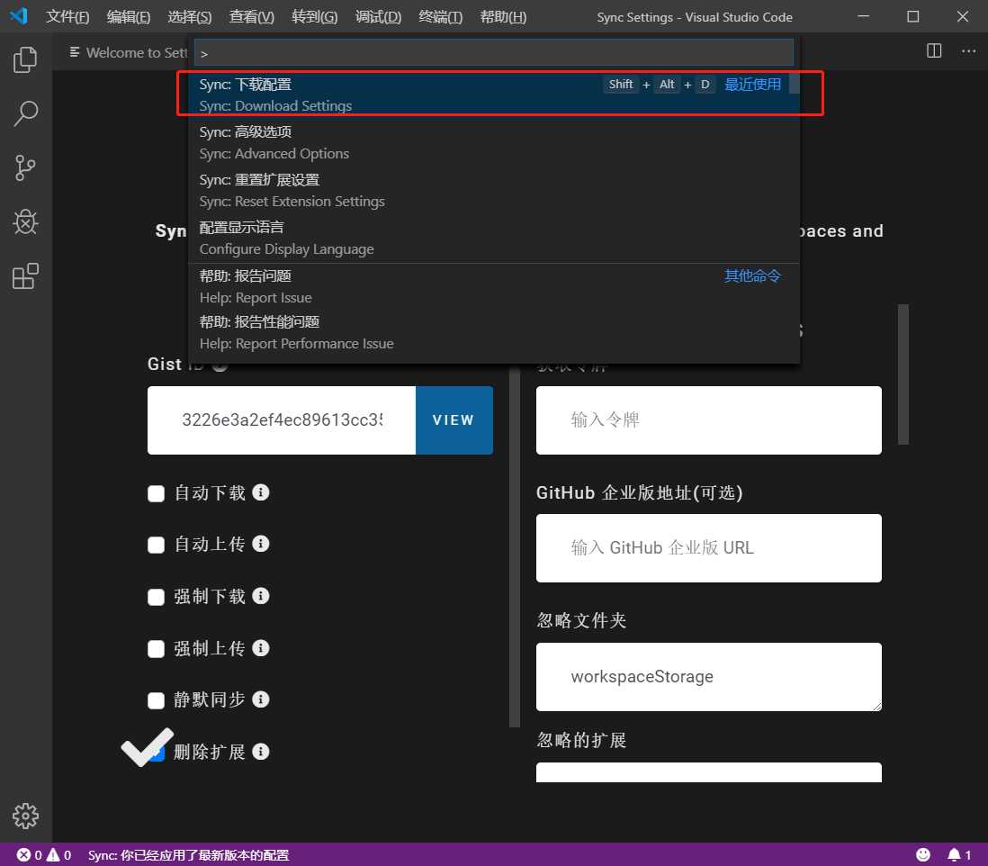Image resolution: width=988 pixels, height=866 pixels.
Task: Click the warnings count in status bar
Action: [x=58, y=854]
